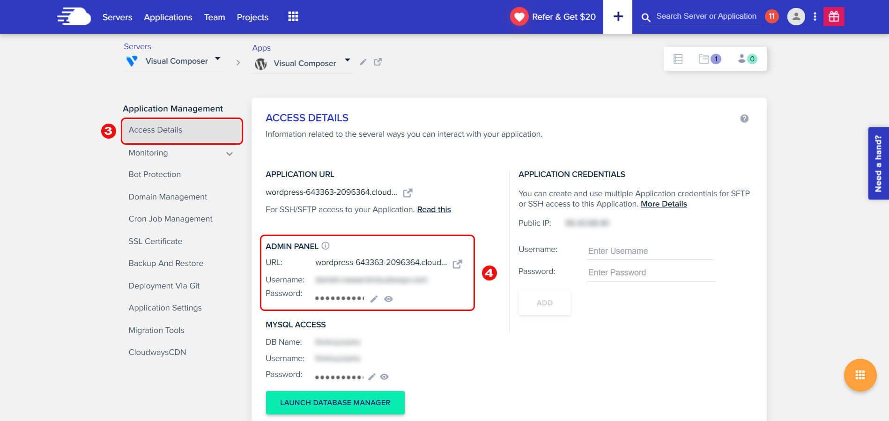
Task: Click the Launch Database Manager button
Action: [335, 403]
